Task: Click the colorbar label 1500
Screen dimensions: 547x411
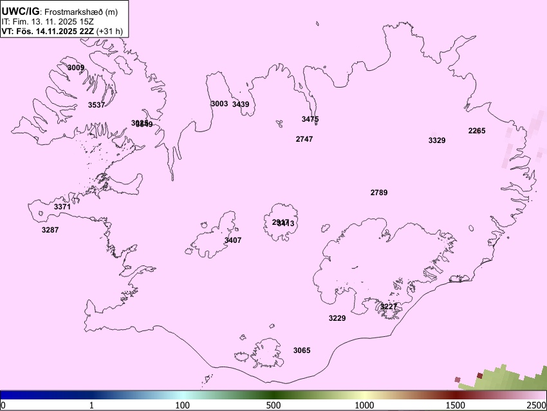Action: point(456,405)
